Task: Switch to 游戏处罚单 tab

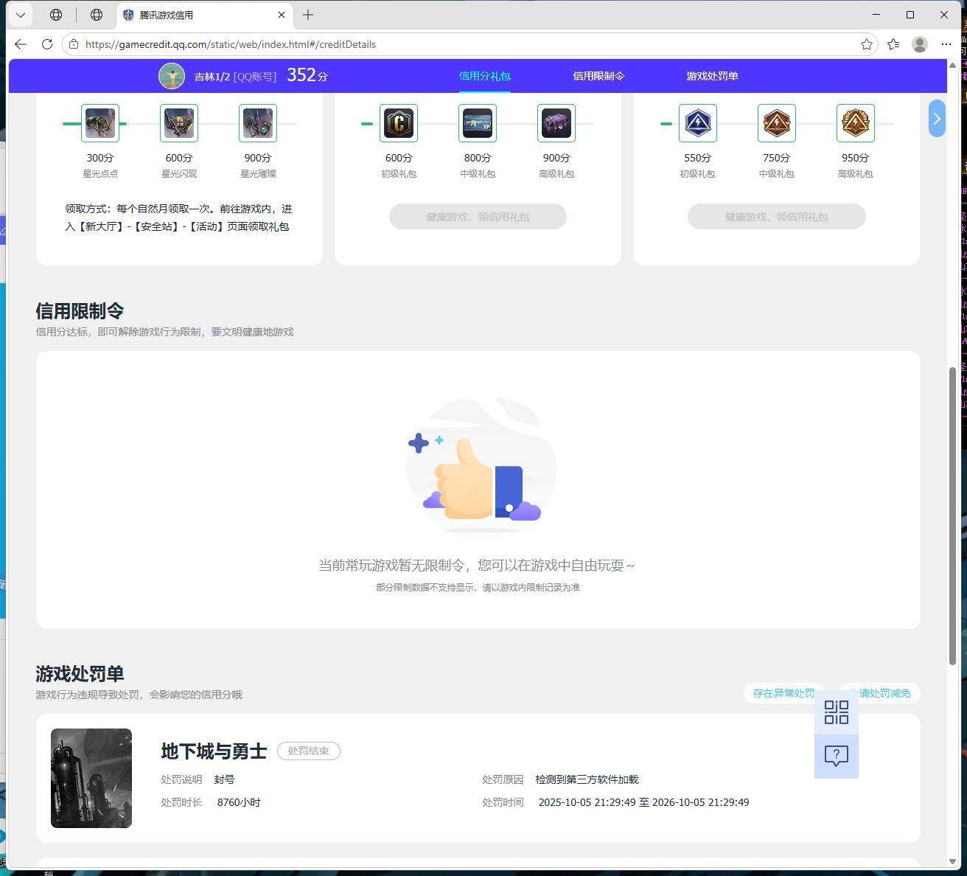Action: tap(712, 76)
